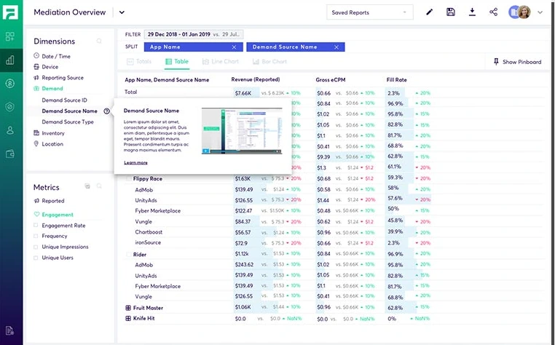Click the Demand Source Name split chip label

point(285,47)
